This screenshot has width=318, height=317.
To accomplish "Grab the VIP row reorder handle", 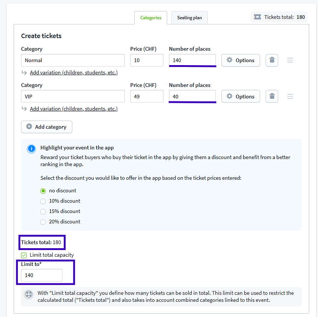I will click(x=290, y=97).
